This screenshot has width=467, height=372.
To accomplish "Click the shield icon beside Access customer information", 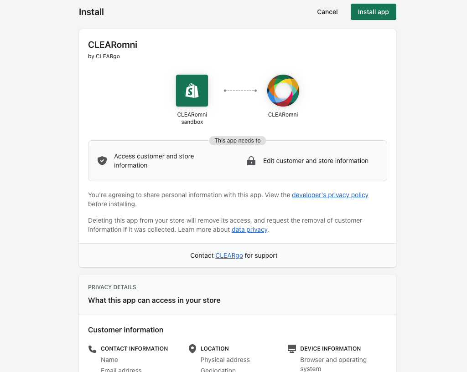I will [102, 161].
